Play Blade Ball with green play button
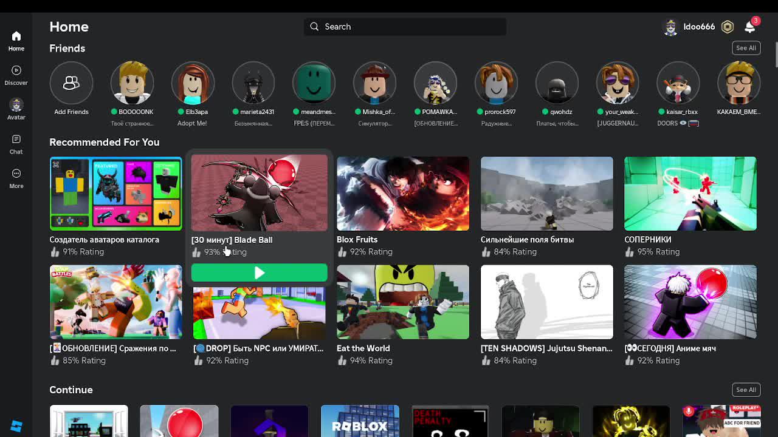The height and width of the screenshot is (437, 778). [259, 273]
